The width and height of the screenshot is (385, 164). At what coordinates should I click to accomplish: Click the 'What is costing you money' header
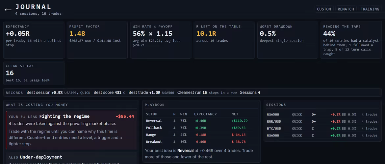[37, 105]
